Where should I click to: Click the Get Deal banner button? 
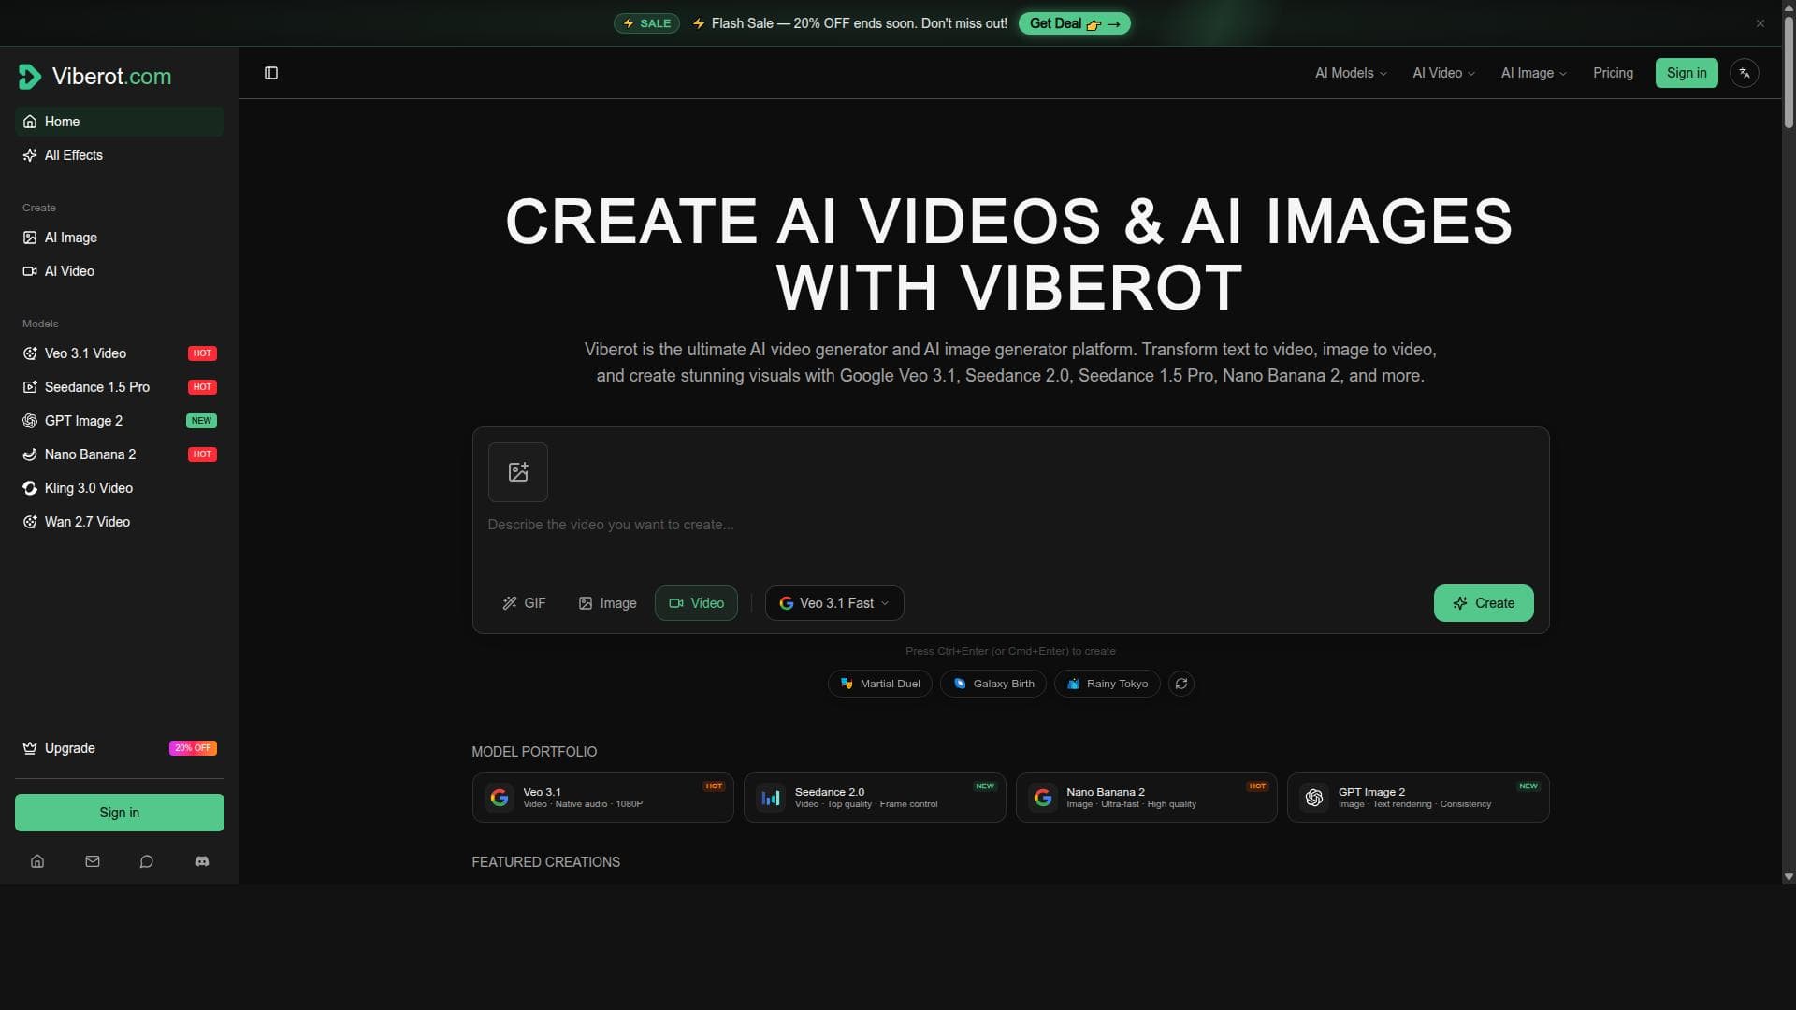coord(1074,23)
